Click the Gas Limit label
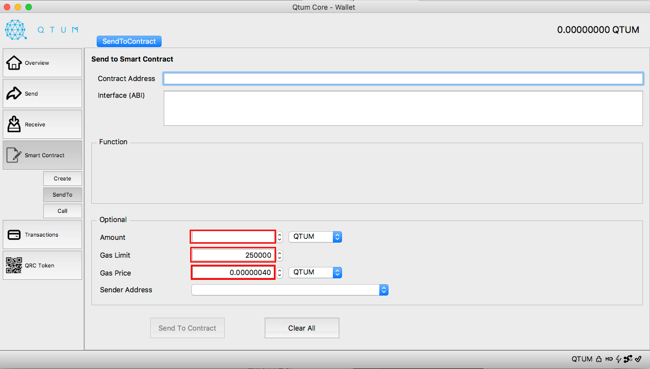Viewport: 650px width, 369px height. pyautogui.click(x=115, y=255)
